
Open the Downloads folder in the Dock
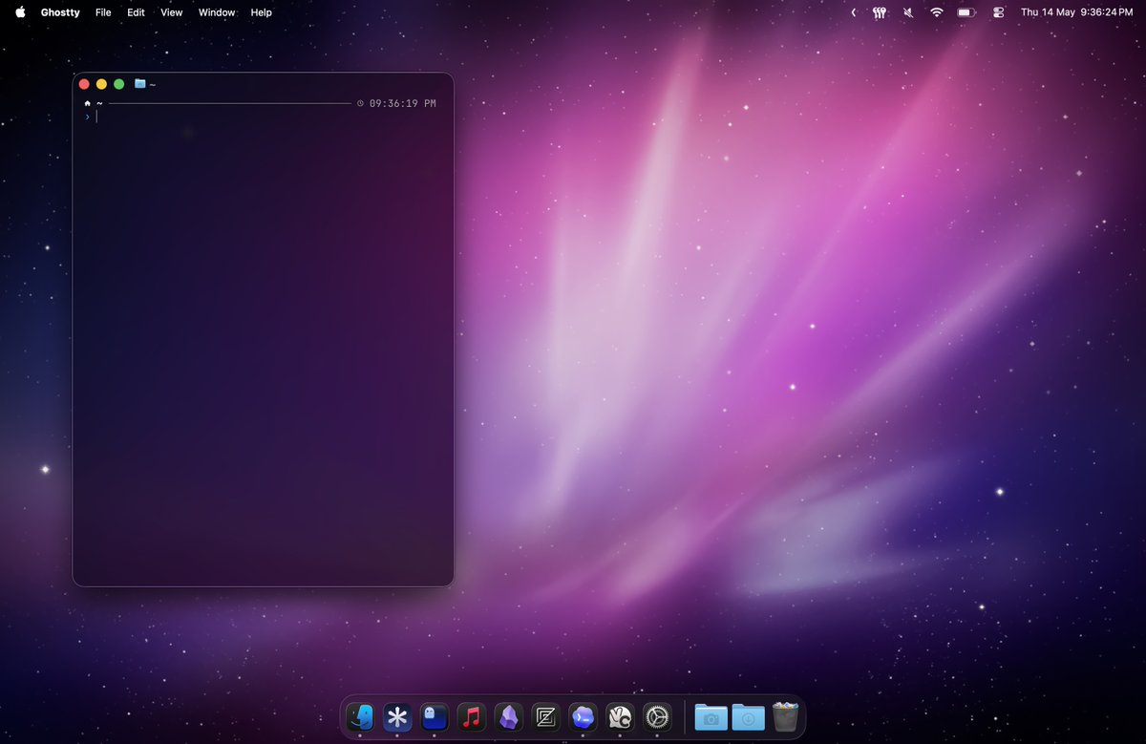pos(748,716)
